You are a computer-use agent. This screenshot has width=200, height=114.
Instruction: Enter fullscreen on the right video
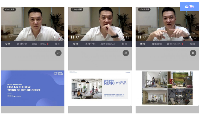click(195, 37)
